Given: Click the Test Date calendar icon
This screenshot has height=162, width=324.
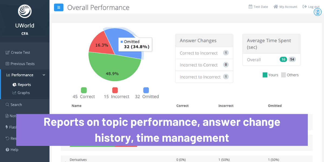Looking at the screenshot, I should tap(251, 6).
